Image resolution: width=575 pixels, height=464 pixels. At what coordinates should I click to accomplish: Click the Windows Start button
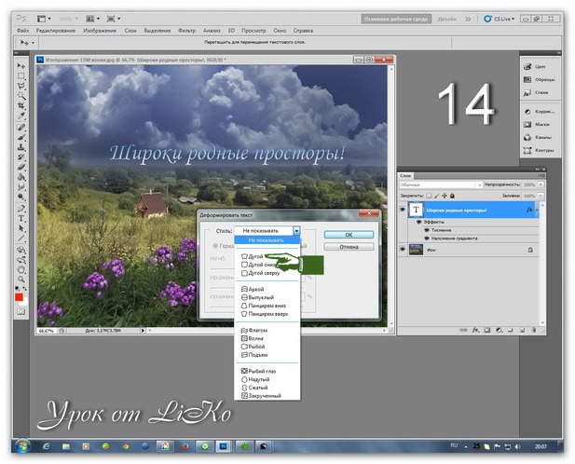coord(22,446)
